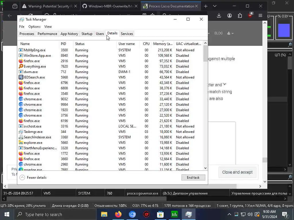294x220 pixels.
Task: Switch to the Startup tab
Action: [87, 34]
